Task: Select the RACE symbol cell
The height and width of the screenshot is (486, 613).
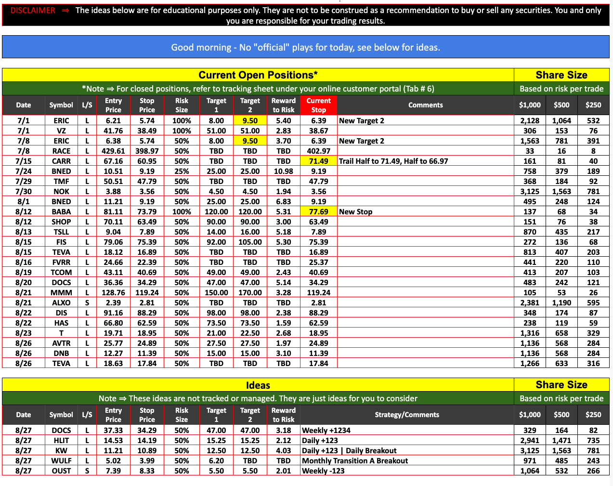Action: tap(61, 151)
